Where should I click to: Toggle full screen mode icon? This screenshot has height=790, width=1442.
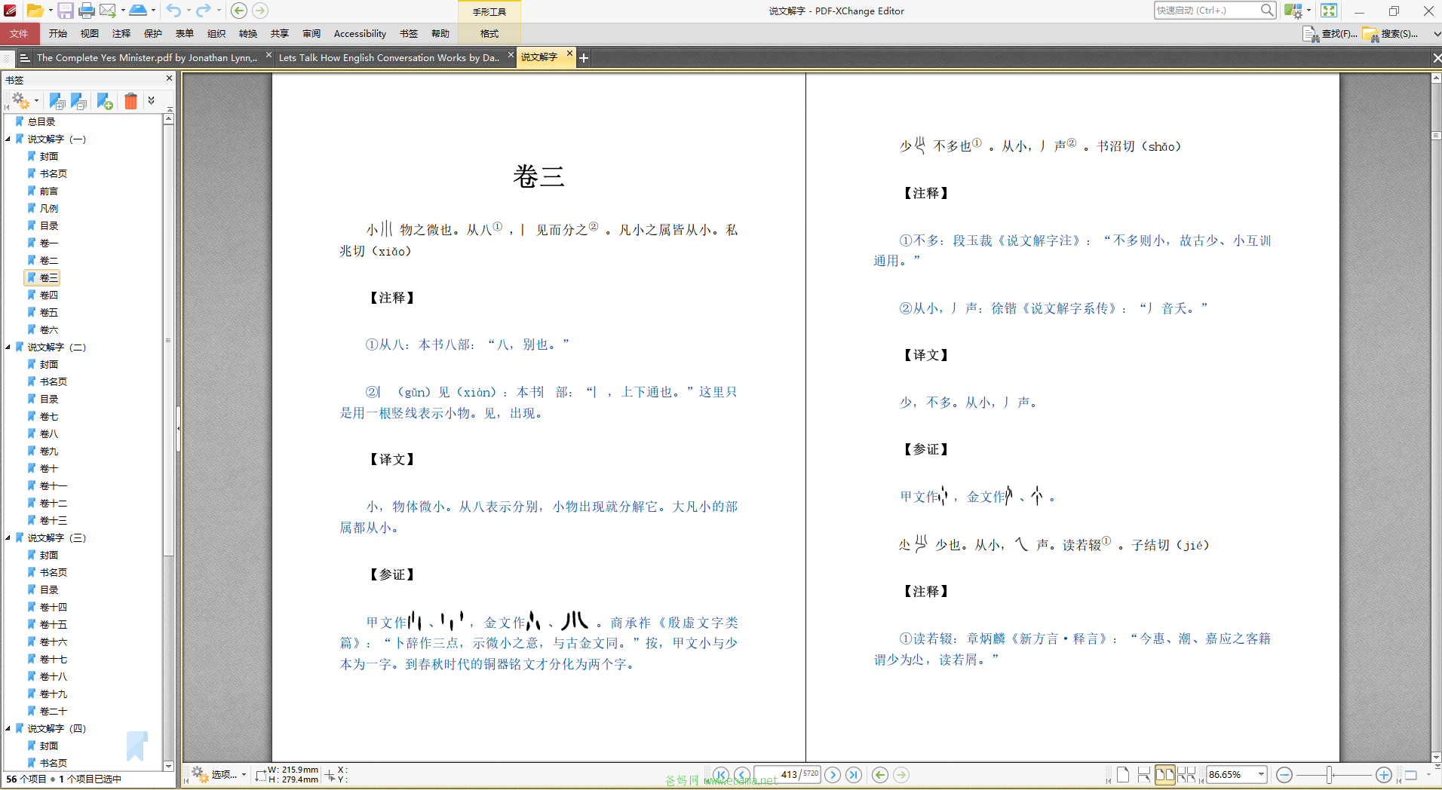pos(1329,11)
